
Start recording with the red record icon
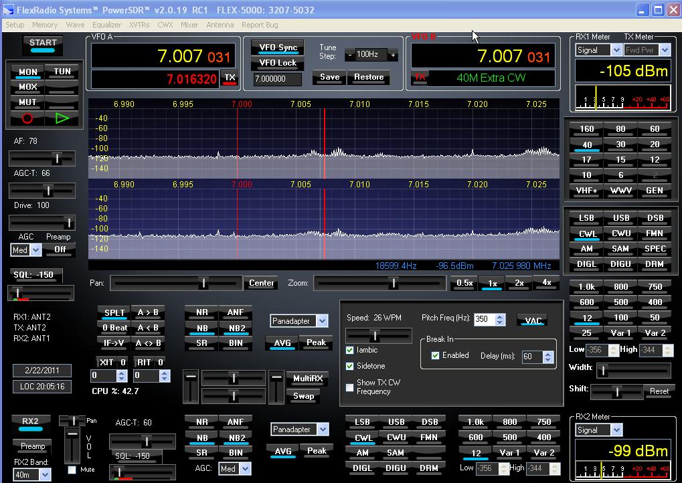point(26,117)
